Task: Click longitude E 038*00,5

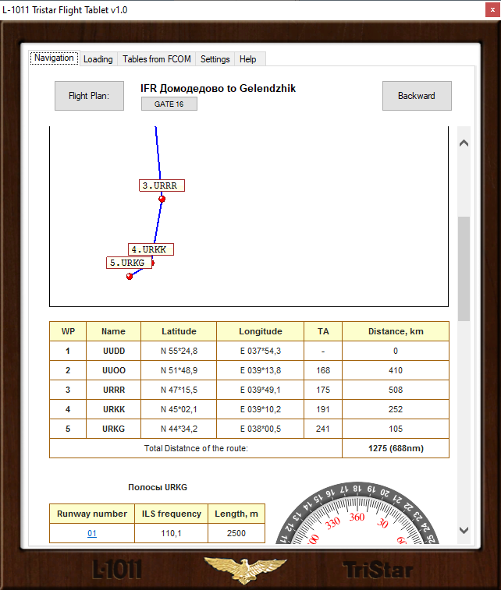Action: 261,429
